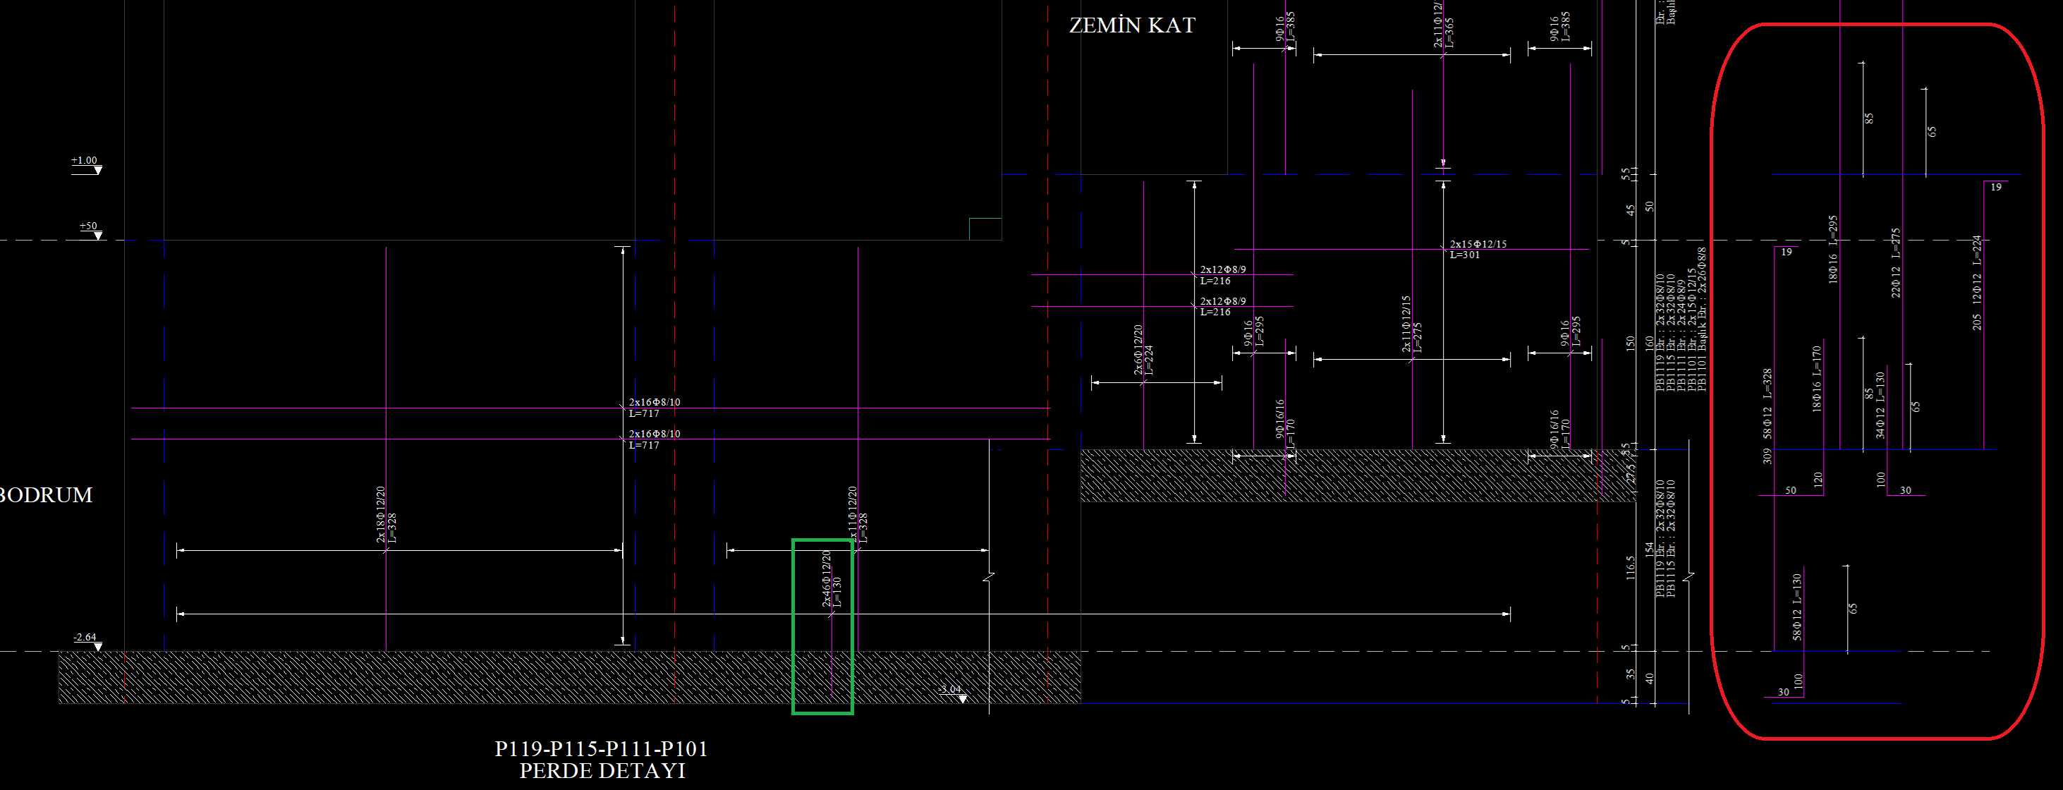Select the 18Φ16 L=295 label in red outline
The width and height of the screenshot is (2063, 790).
tap(1832, 248)
